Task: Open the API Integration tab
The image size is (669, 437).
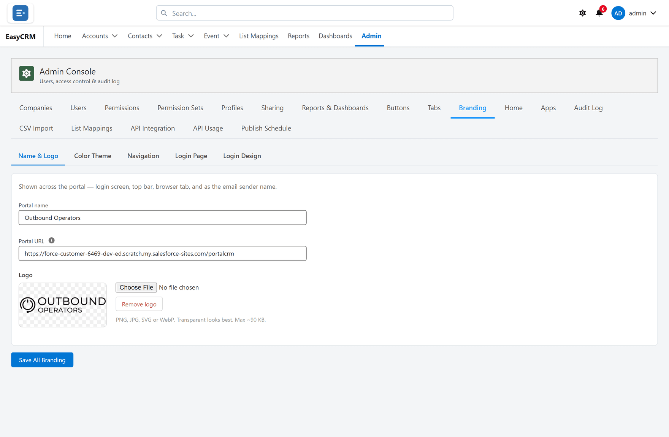Action: pos(152,128)
